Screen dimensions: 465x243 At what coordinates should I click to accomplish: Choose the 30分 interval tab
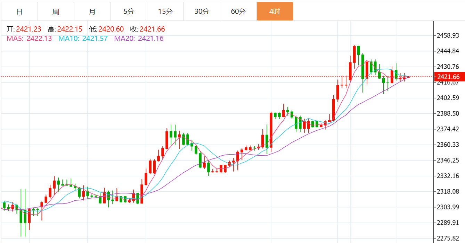[202, 11]
